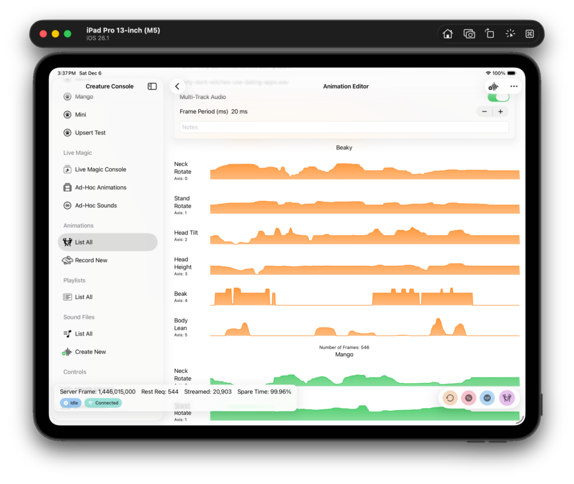Increase Frame Period with the plus stepper
Image resolution: width=574 pixels, height=484 pixels.
coord(501,112)
